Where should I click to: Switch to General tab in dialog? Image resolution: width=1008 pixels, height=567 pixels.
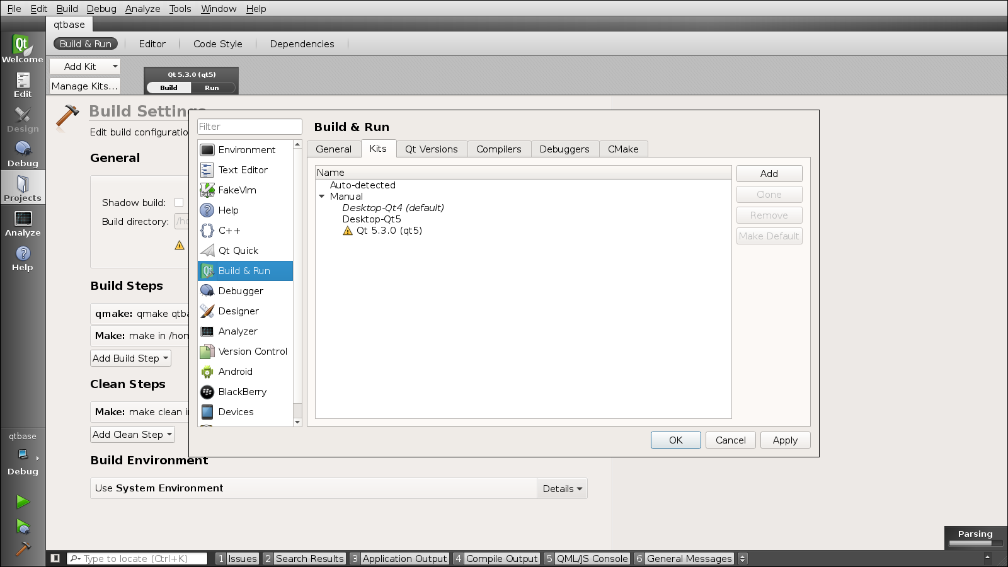click(334, 149)
